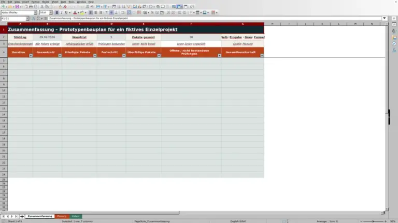
Task: Expand the formula bar with arrow
Action: click(x=385, y=18)
